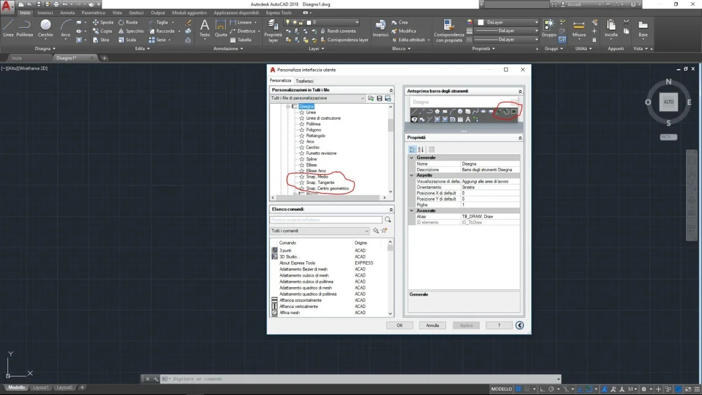Click the Annulla button
This screenshot has width=702, height=395.
coord(432,326)
